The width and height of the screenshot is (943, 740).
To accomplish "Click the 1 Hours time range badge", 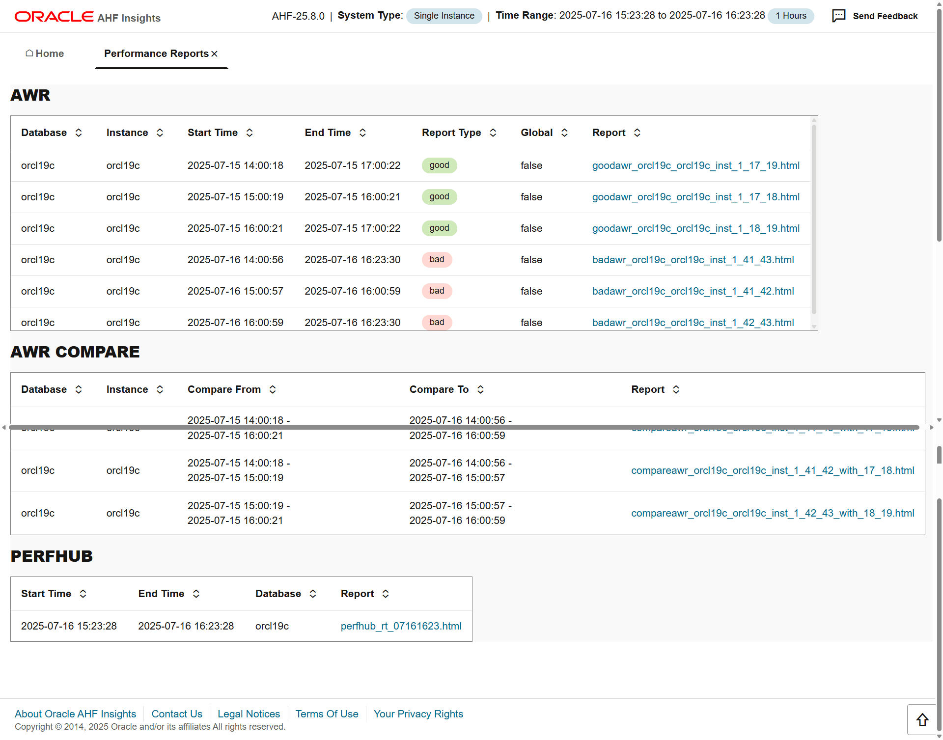I will click(791, 16).
